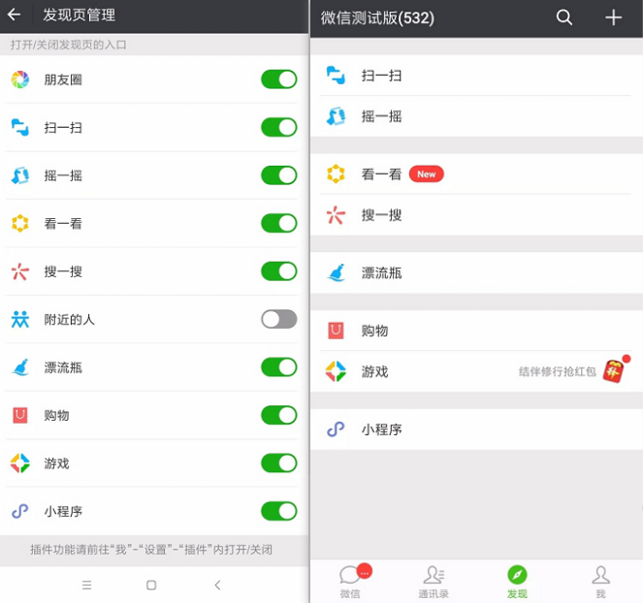Open 摇一摇 on the Discover page
Screen dimensions: 643x603
pos(476,116)
